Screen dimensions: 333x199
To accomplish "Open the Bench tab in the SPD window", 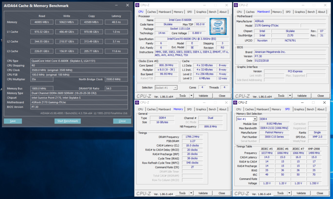I will tap(311, 109).
